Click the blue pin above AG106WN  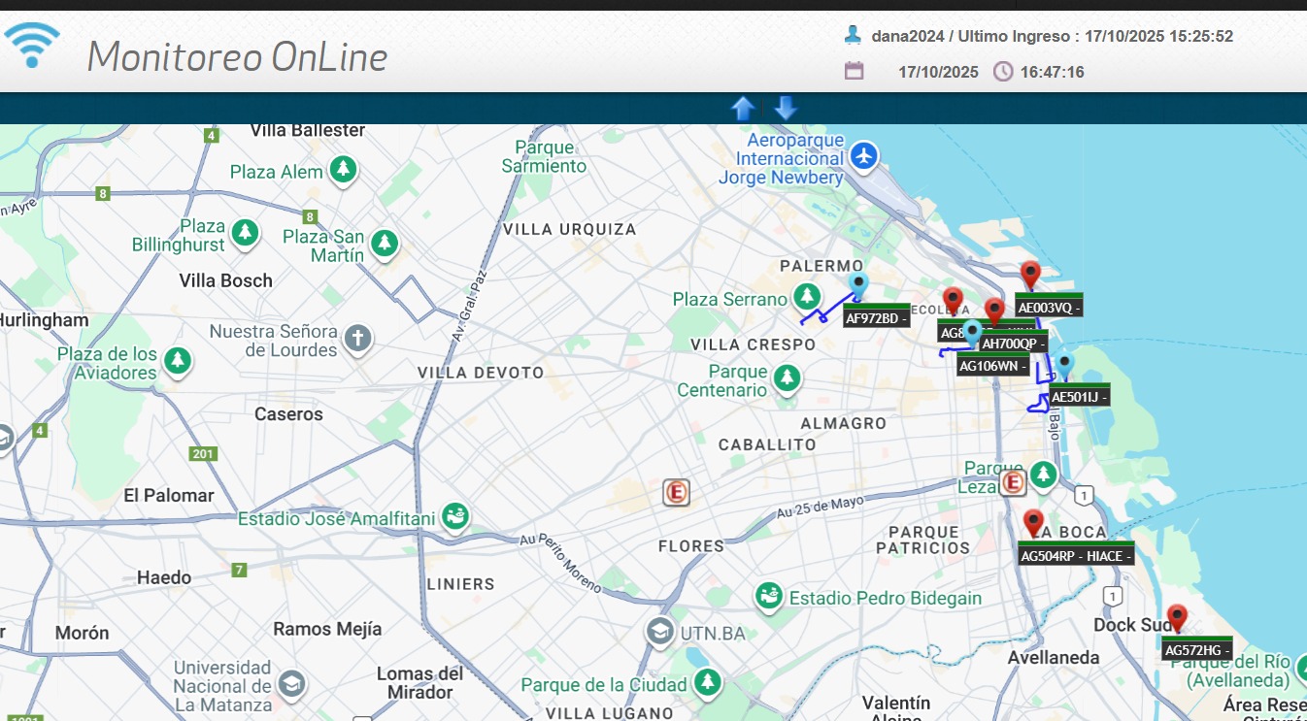click(x=972, y=332)
